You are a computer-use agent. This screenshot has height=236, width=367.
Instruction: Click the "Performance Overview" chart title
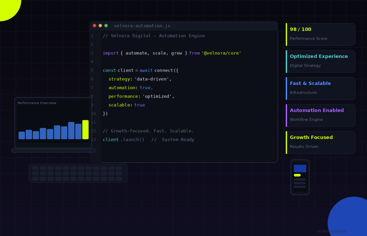(x=37, y=103)
